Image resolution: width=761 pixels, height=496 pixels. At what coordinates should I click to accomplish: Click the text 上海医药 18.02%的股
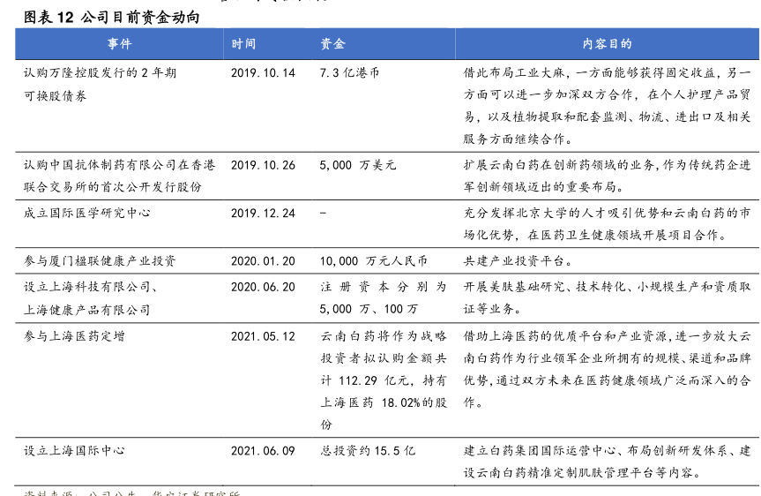pyautogui.click(x=384, y=402)
